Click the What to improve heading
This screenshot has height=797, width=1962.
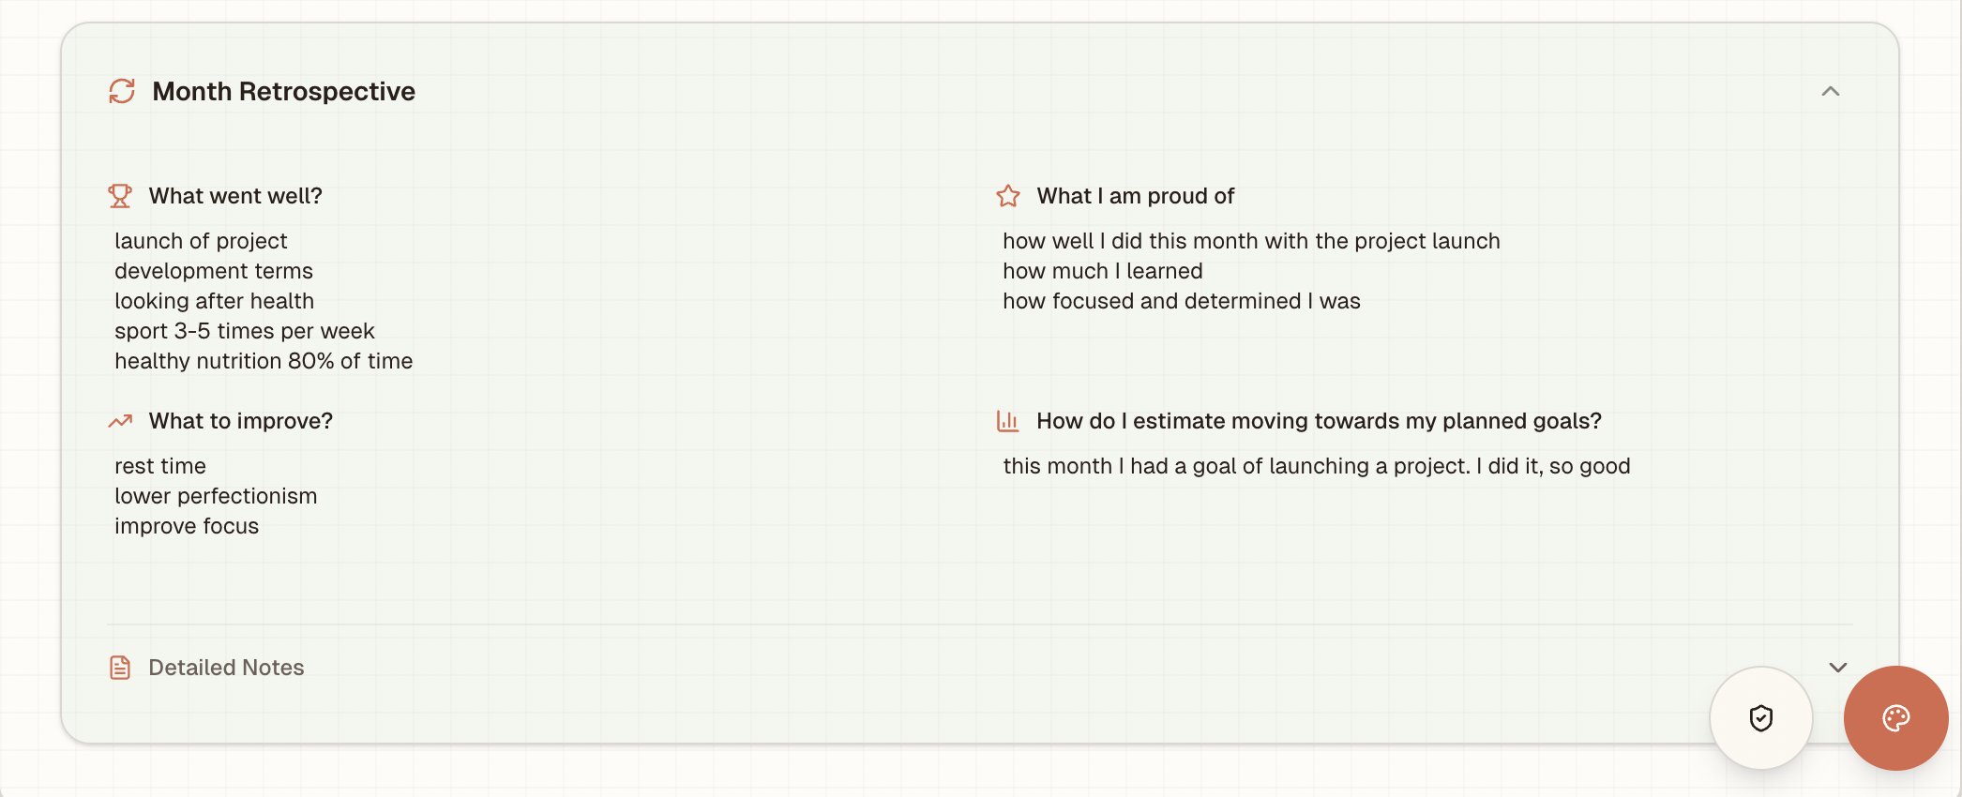tap(239, 421)
